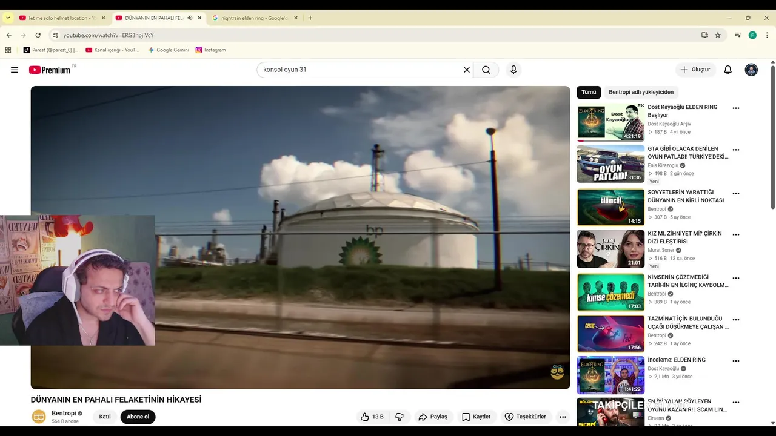Open the notifications bell
This screenshot has width=776, height=436.
coord(728,70)
